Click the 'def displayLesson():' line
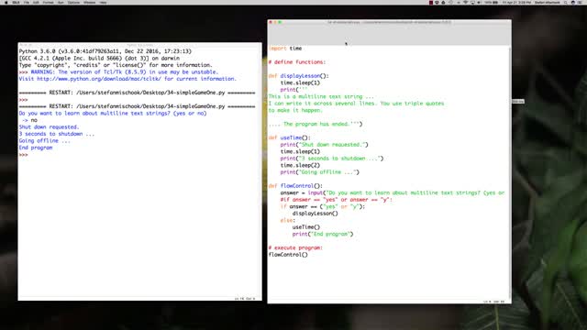 298,76
